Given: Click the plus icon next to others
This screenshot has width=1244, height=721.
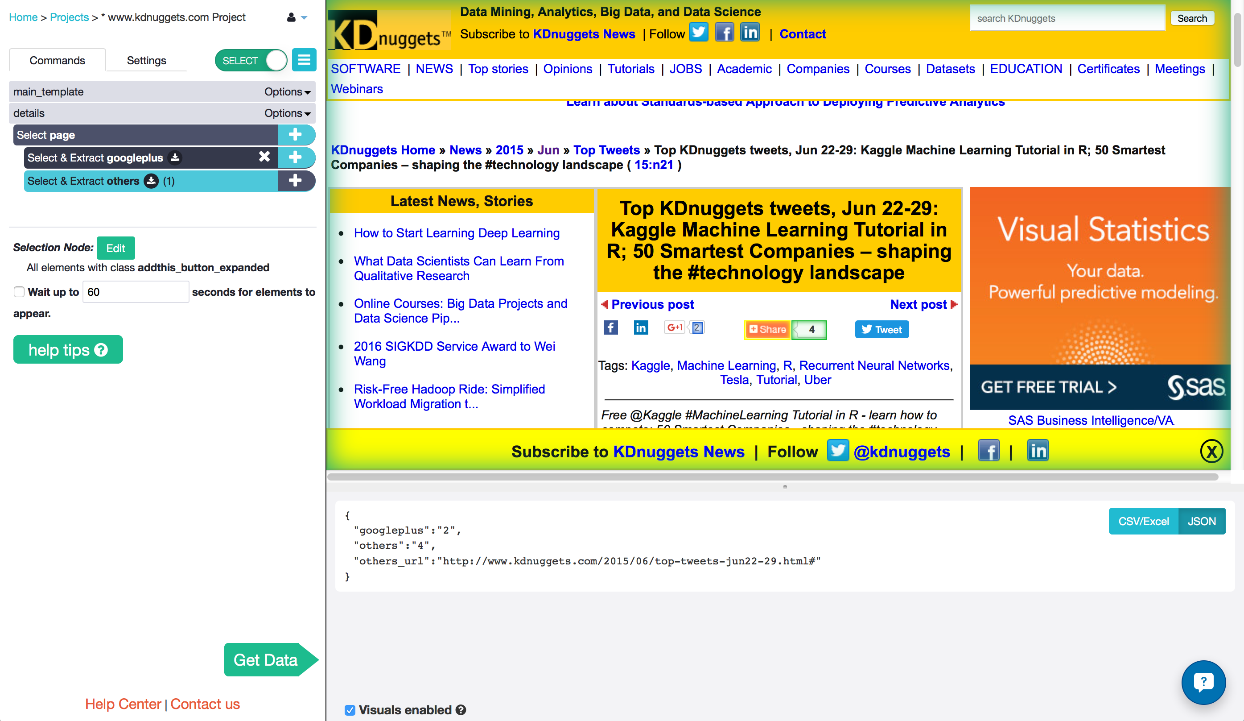Looking at the screenshot, I should coord(295,180).
